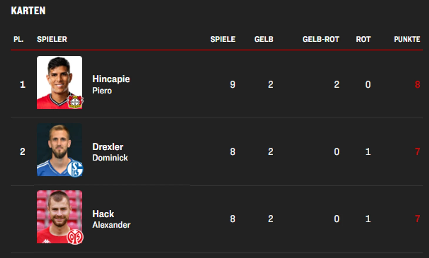Open the Hack player name link
Viewport: 429px width, 258px height.
(103, 214)
